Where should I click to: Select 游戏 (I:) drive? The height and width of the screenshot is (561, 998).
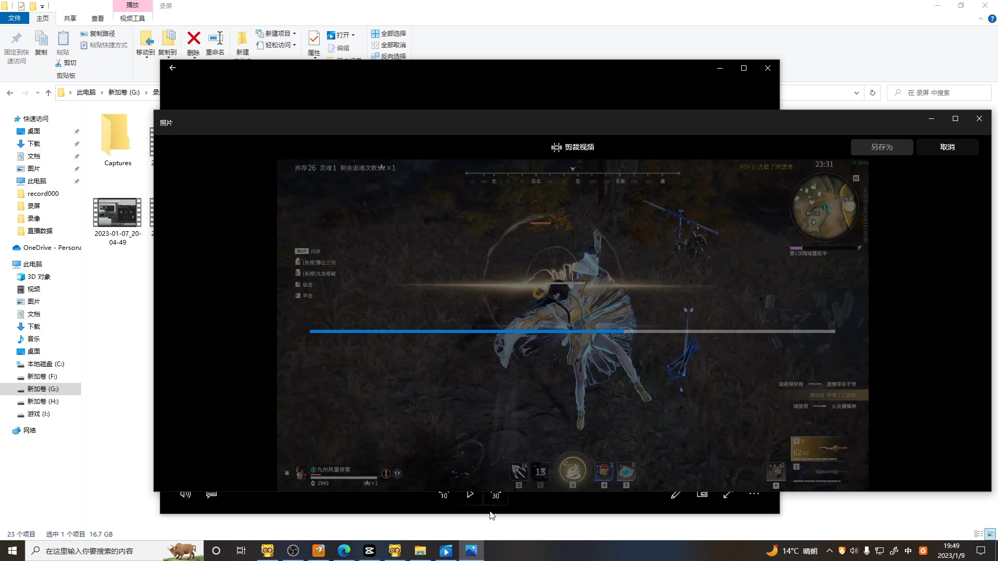coord(38,414)
